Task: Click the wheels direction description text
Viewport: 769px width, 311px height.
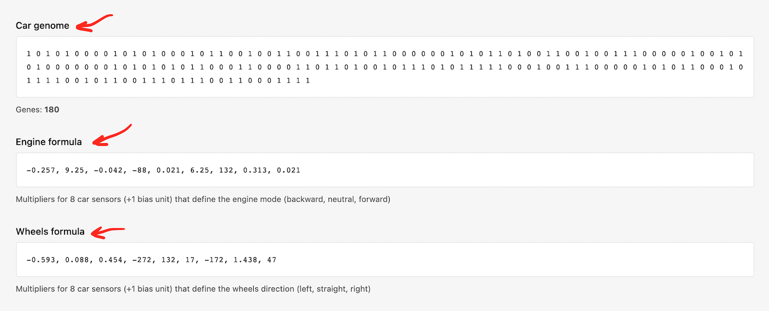Action: (193, 289)
